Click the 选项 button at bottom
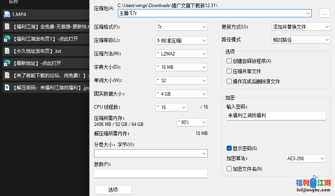Image resolution: width=335 pixels, height=196 pixels. coord(113,190)
